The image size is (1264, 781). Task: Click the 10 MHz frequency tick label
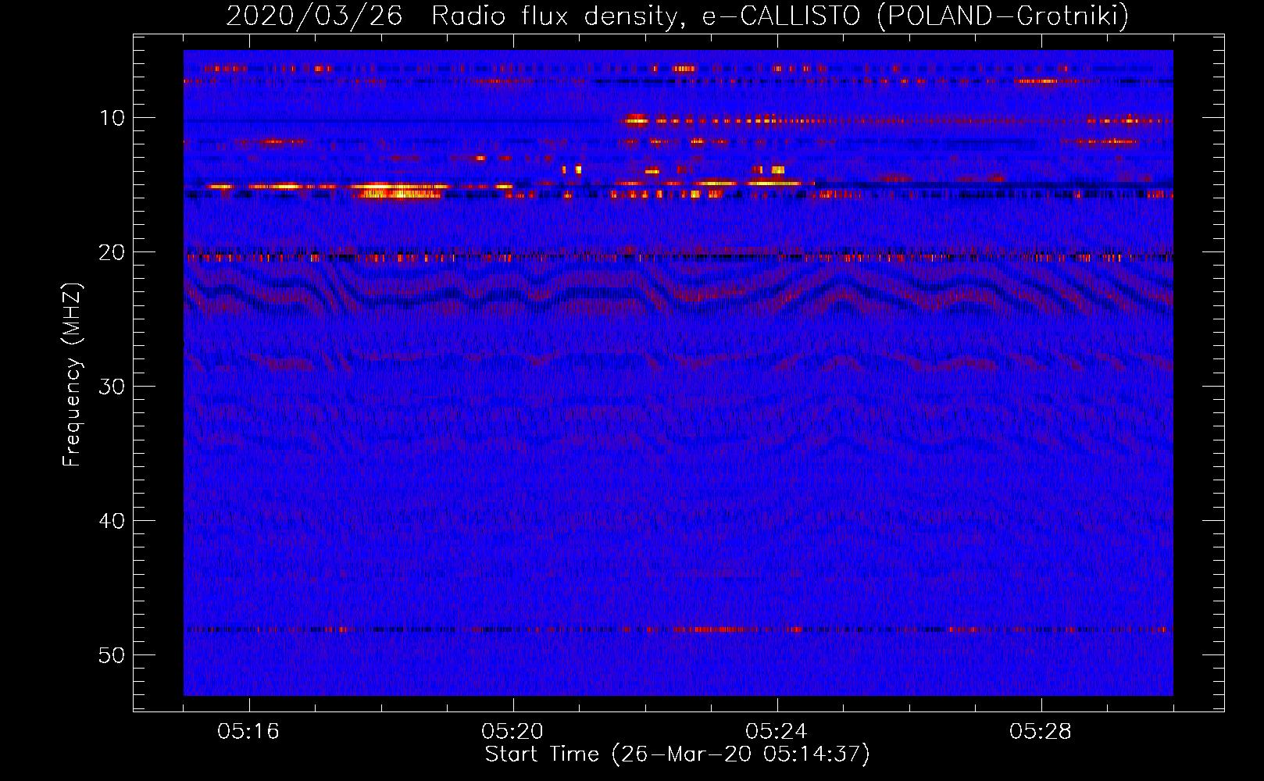tap(112, 118)
